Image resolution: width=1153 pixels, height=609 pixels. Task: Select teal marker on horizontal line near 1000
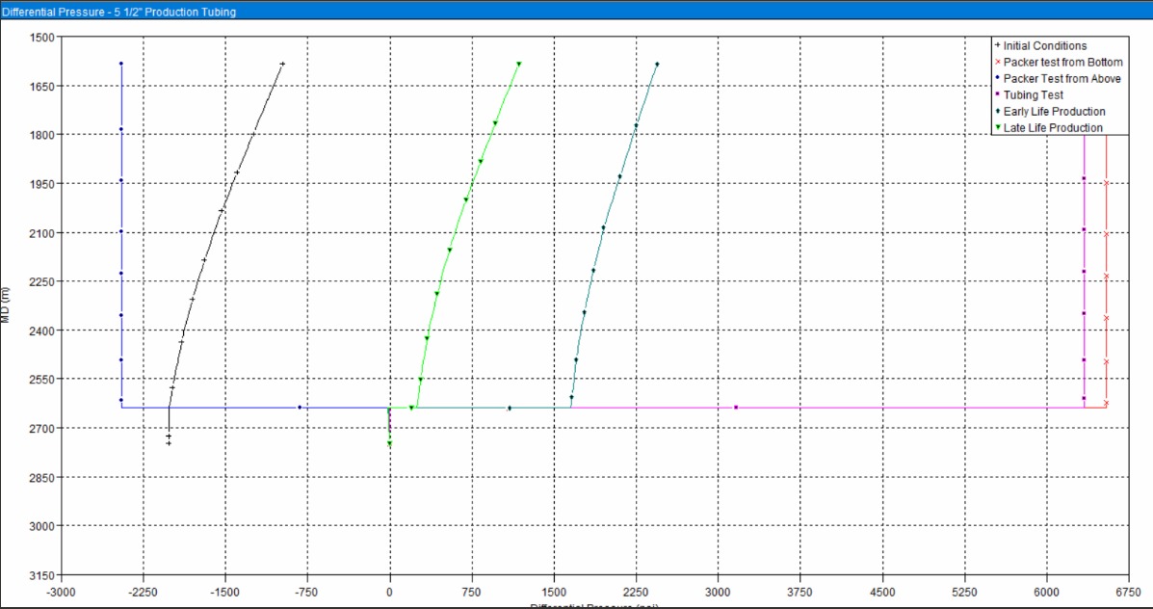[510, 409]
